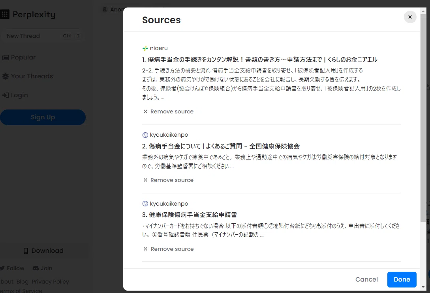Click the Your Threads layers icon
Viewport: 430px width, 293px height.
click(x=5, y=76)
